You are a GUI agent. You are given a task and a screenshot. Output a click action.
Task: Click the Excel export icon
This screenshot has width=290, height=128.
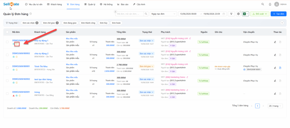pyautogui.click(x=244, y=14)
